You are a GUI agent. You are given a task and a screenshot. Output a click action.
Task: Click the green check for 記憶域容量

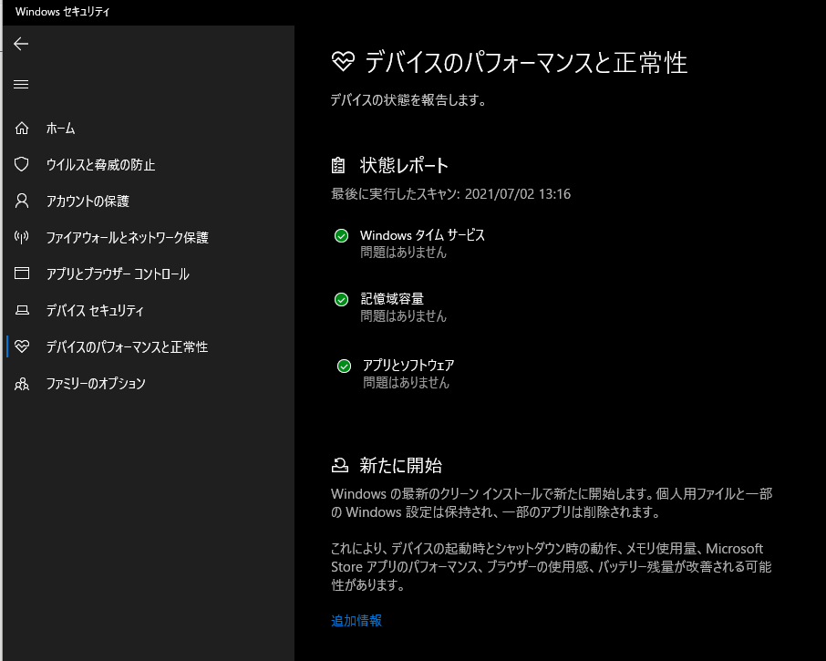click(x=341, y=300)
